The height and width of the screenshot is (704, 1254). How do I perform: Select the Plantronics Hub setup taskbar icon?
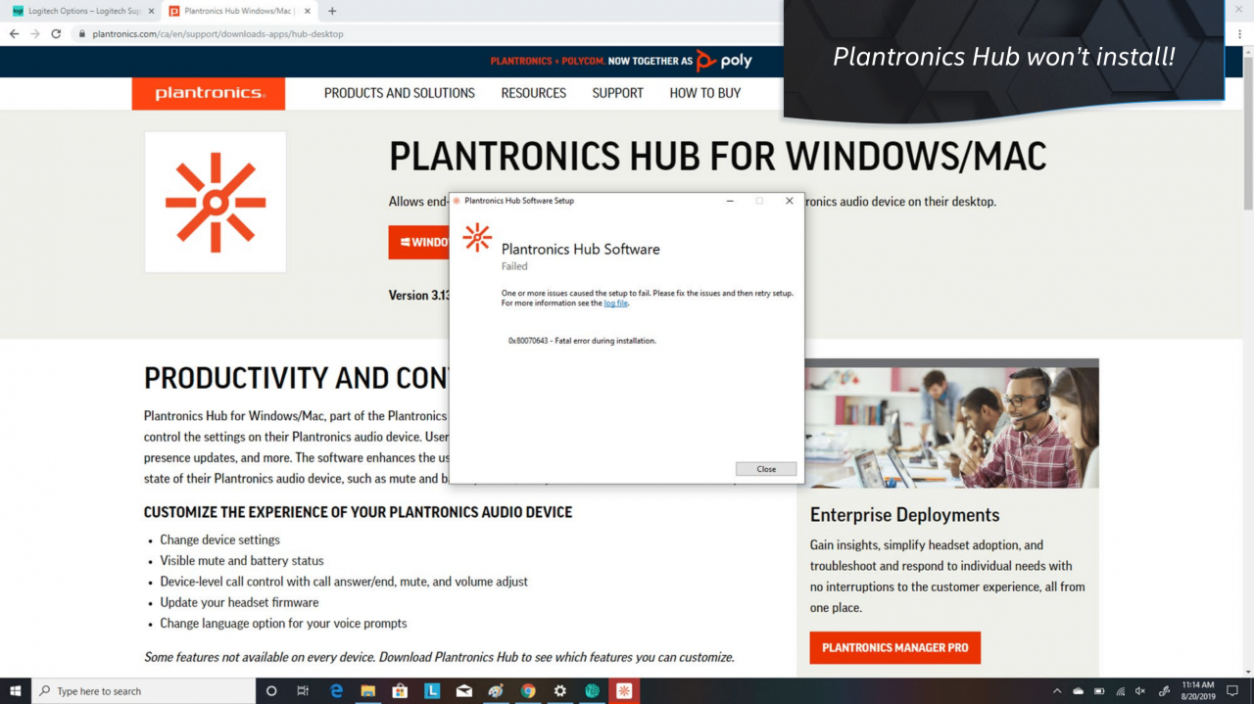pyautogui.click(x=624, y=690)
